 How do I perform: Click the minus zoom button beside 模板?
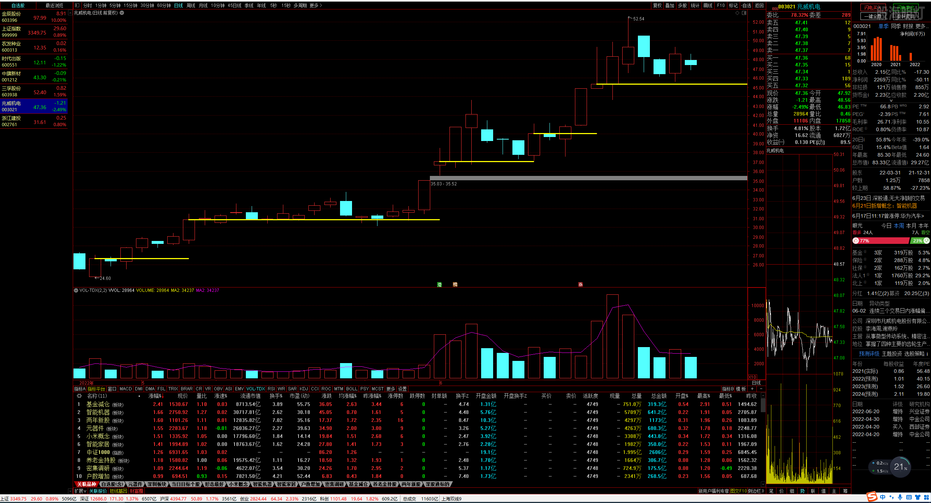[761, 389]
